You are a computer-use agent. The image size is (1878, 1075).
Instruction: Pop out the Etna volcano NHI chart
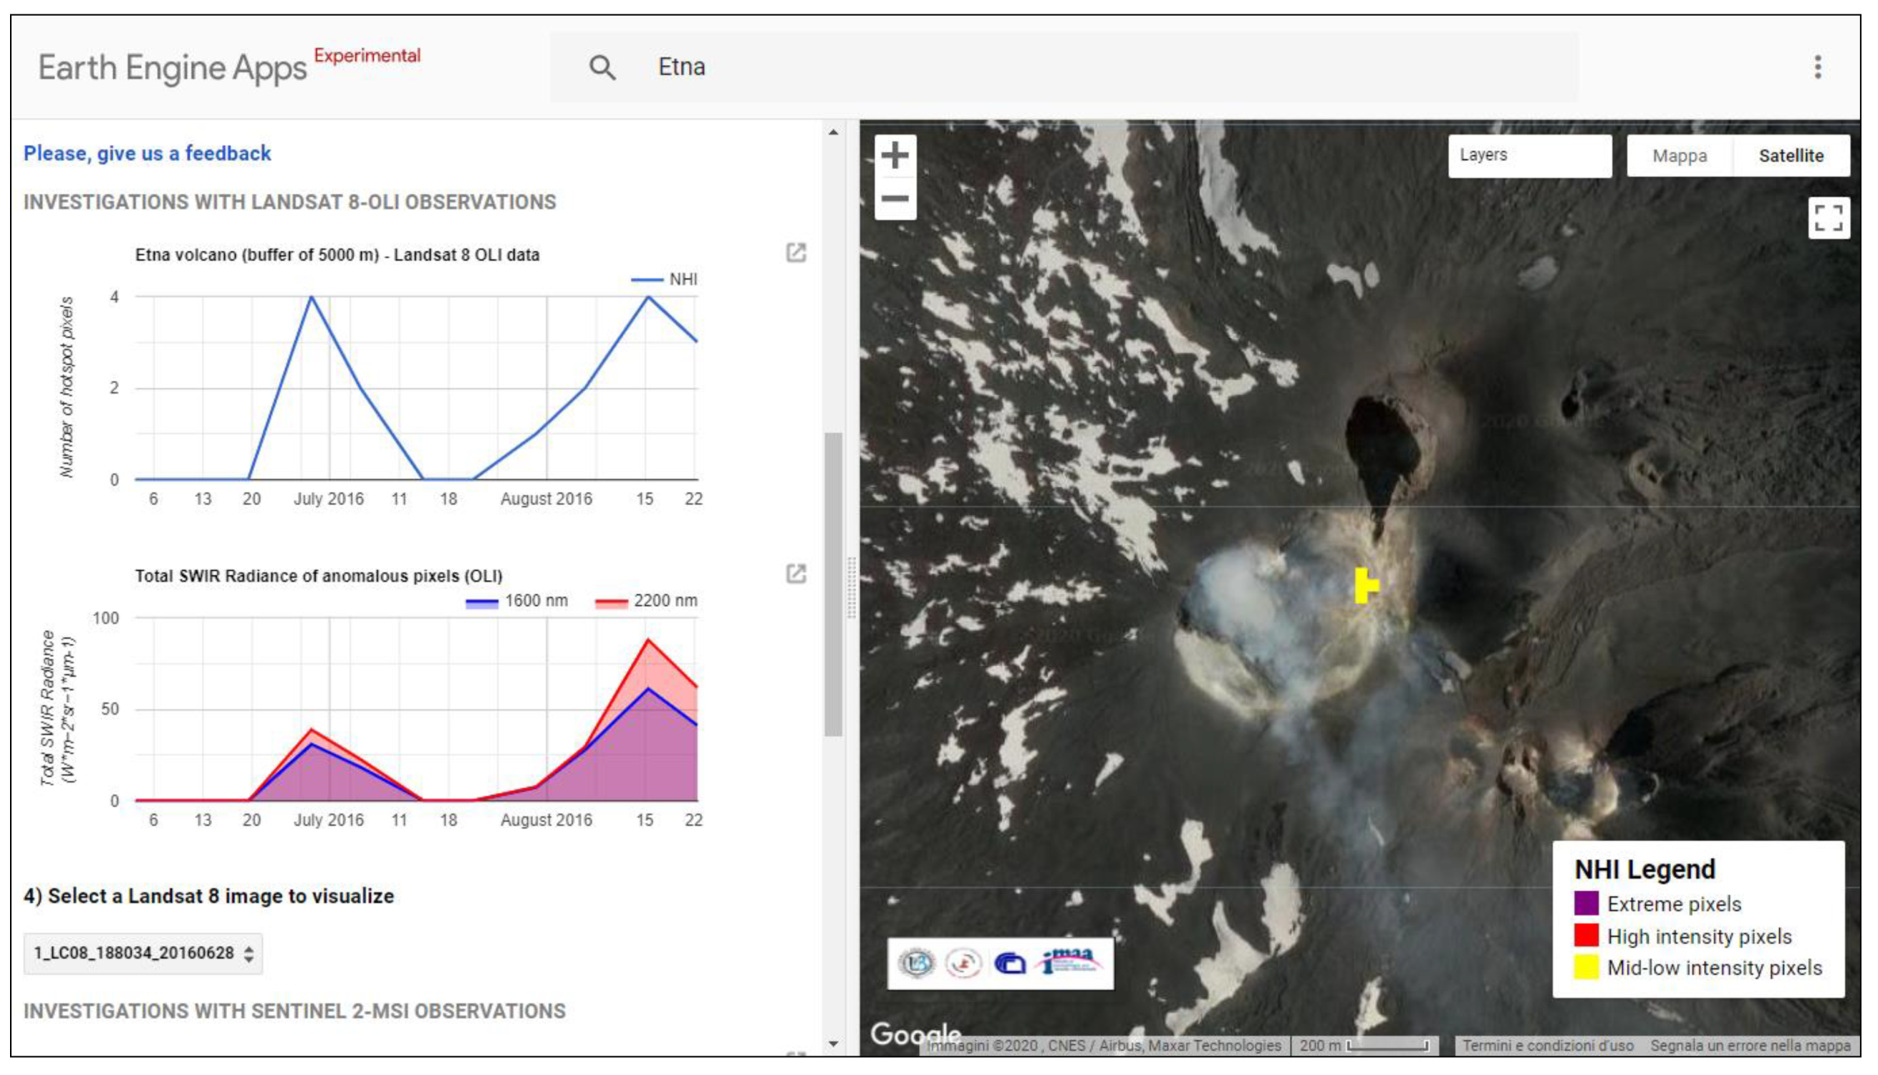coord(796,254)
